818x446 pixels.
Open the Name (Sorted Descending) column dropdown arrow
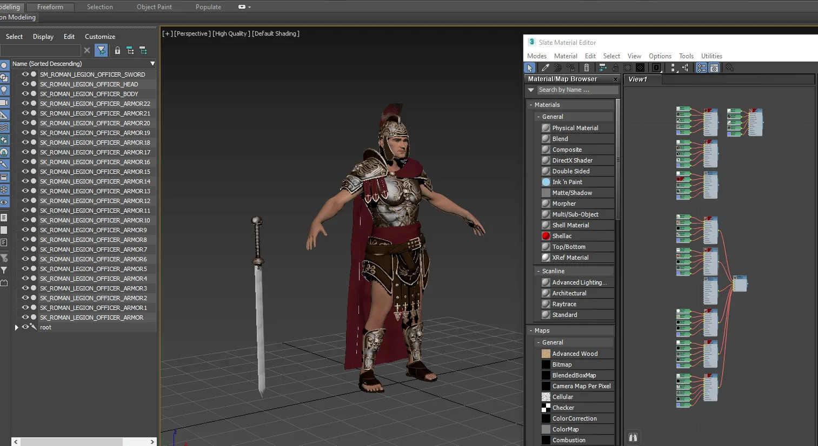[152, 64]
